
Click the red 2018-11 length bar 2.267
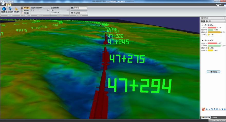212,43
